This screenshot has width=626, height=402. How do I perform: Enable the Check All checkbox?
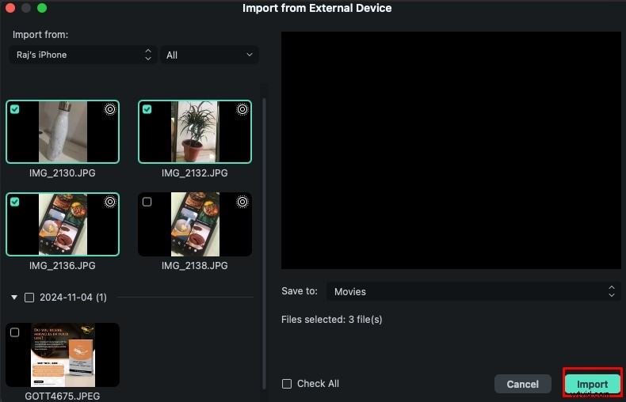pos(287,384)
